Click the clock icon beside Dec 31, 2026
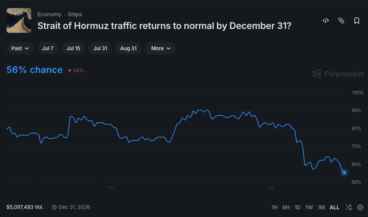 coord(54,207)
